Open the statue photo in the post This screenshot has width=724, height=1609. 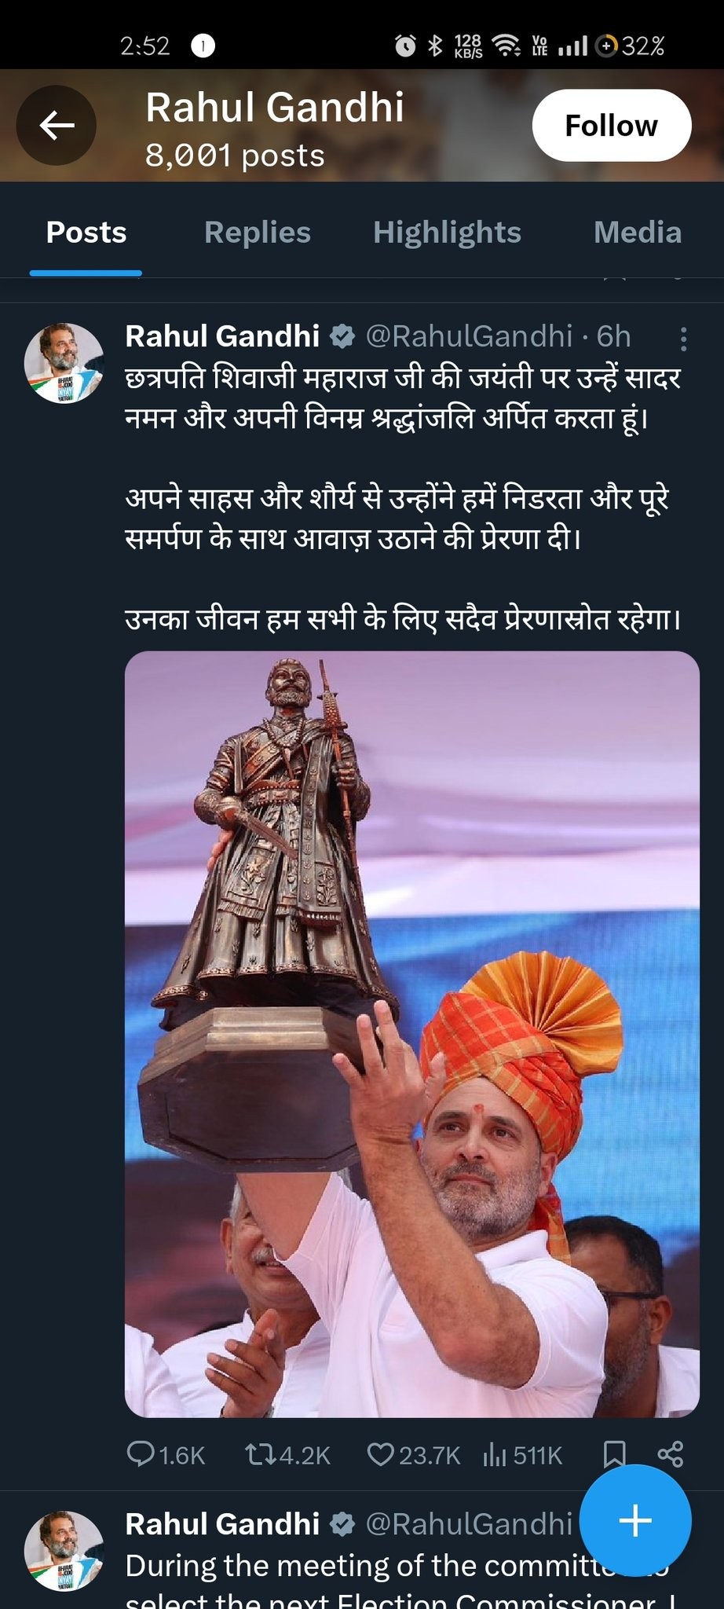coord(411,1034)
